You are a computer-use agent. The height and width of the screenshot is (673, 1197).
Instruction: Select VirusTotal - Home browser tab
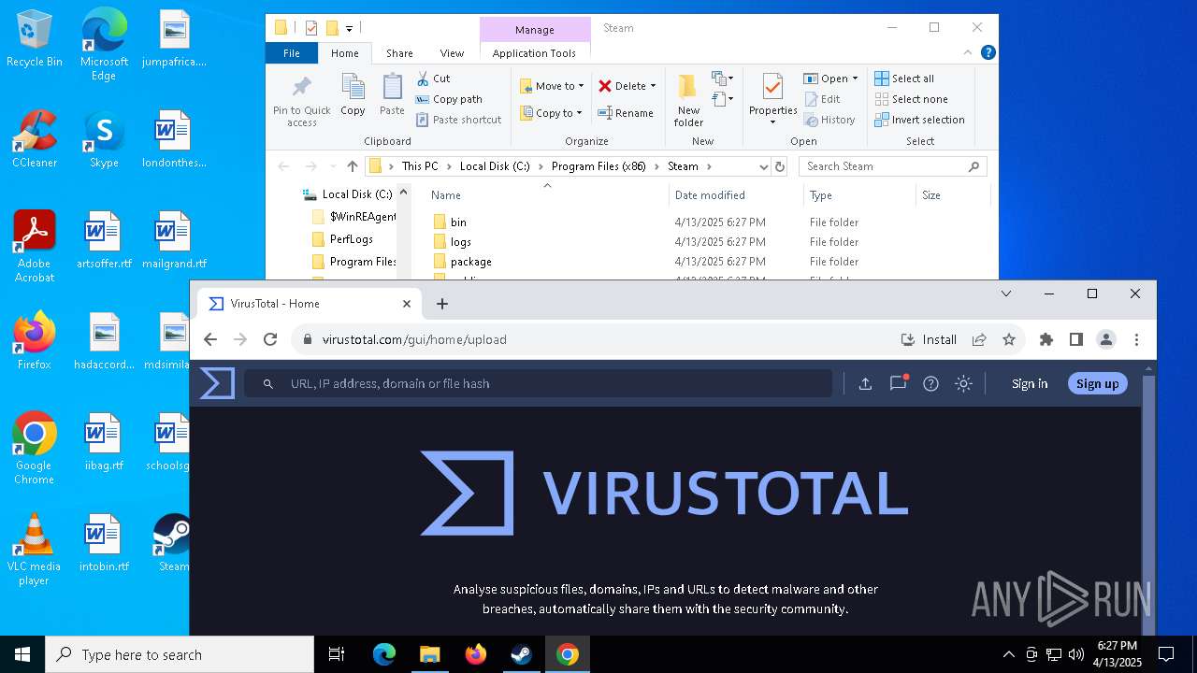click(x=309, y=304)
